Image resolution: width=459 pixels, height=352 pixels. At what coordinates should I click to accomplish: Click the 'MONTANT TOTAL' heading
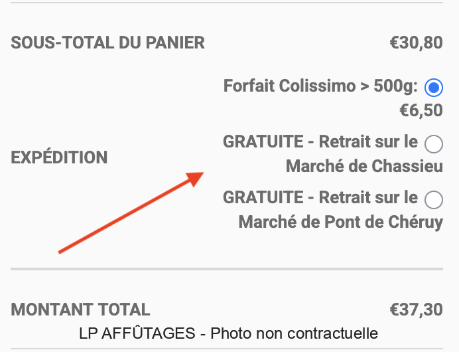click(x=80, y=309)
